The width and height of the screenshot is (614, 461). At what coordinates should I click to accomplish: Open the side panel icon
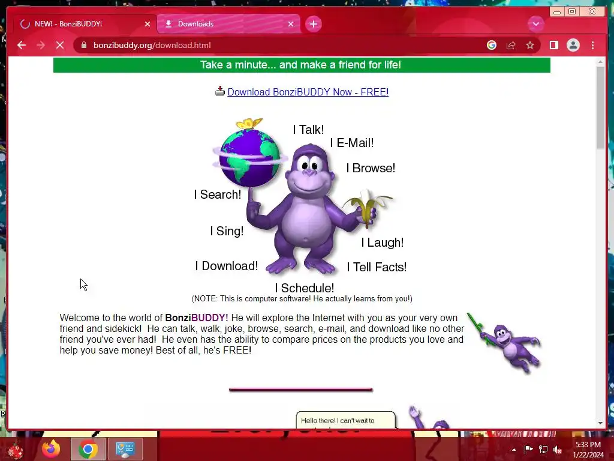[x=553, y=45]
